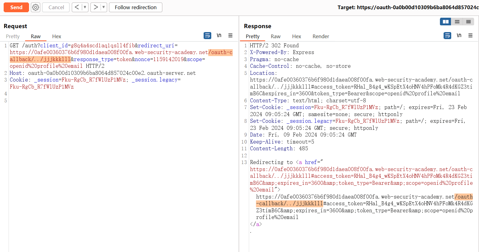This screenshot has height=252, width=479.
Task: Switch Request view to Pretty tab
Action: [x=13, y=36]
